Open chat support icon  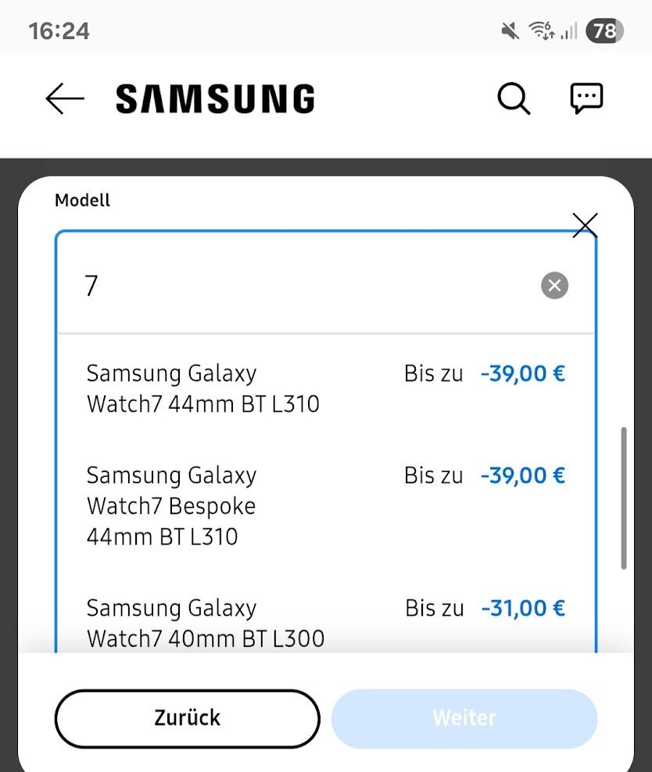click(x=586, y=99)
